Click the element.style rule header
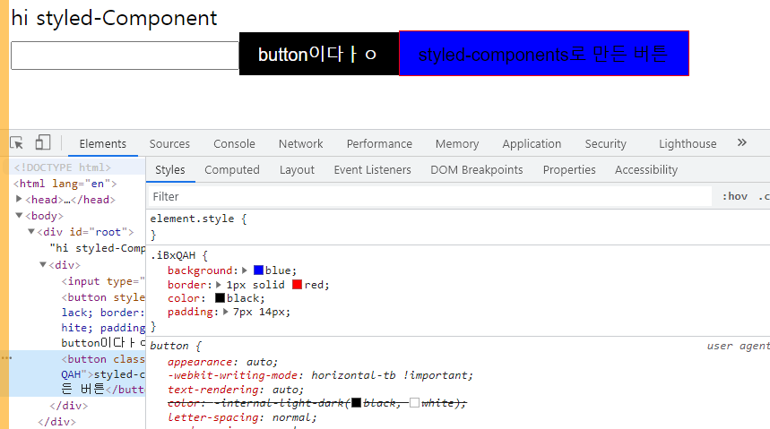The image size is (770, 429). [x=198, y=219]
